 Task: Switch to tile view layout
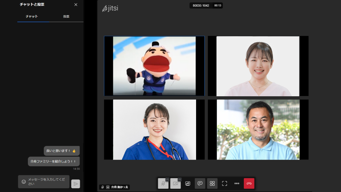(x=212, y=183)
